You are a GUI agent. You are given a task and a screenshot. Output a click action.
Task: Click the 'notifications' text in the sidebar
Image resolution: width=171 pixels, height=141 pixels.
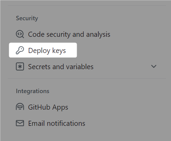(x=66, y=123)
